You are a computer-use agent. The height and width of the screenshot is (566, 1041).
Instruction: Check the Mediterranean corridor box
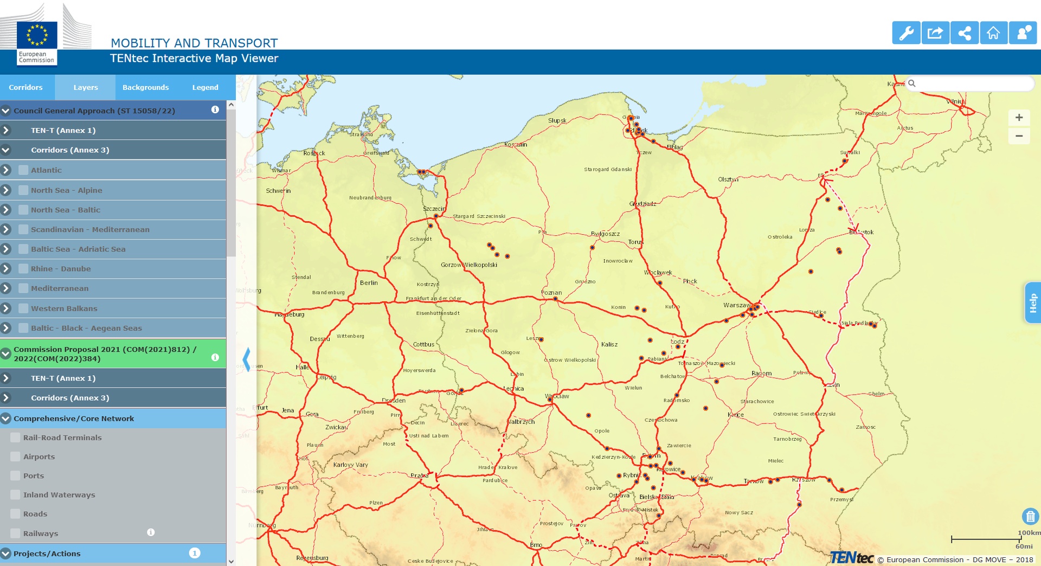coord(23,288)
